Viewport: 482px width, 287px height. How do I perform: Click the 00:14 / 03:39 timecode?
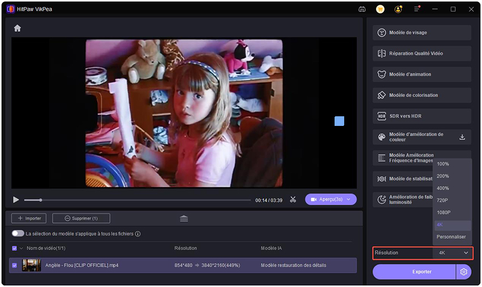[x=269, y=200]
